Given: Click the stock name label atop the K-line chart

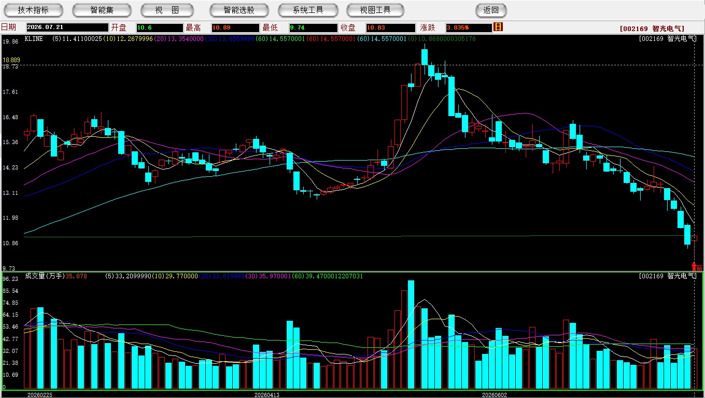Looking at the screenshot, I should click(x=667, y=39).
